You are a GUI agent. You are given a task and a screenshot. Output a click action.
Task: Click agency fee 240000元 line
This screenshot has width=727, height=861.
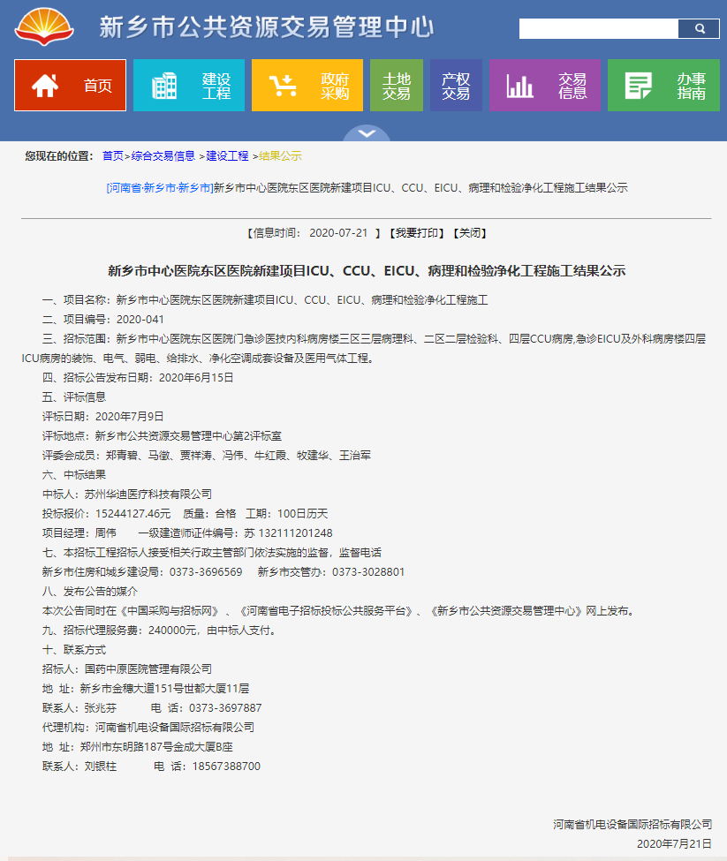click(162, 631)
